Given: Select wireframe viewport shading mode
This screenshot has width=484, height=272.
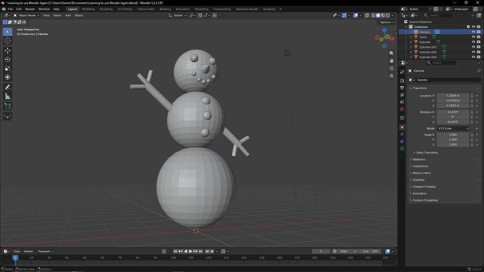Looking at the screenshot, I should click(x=373, y=15).
